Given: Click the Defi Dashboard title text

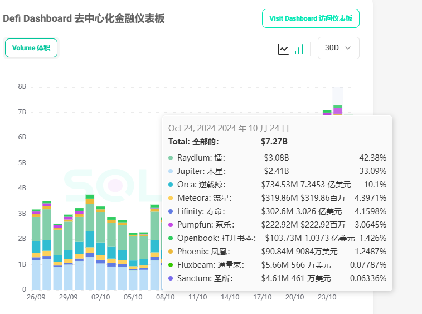Looking at the screenshot, I should [x=84, y=18].
